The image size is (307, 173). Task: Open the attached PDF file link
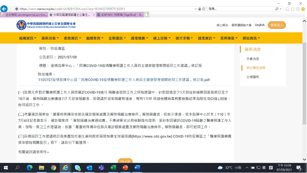(124, 80)
